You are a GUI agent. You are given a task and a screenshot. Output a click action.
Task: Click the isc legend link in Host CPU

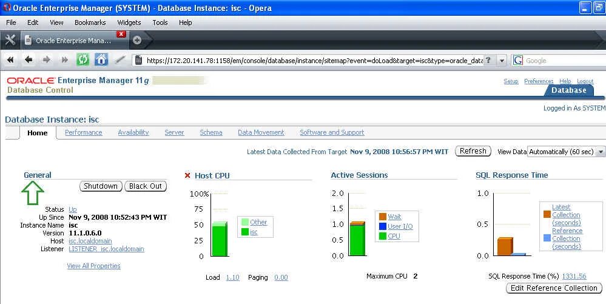(254, 232)
